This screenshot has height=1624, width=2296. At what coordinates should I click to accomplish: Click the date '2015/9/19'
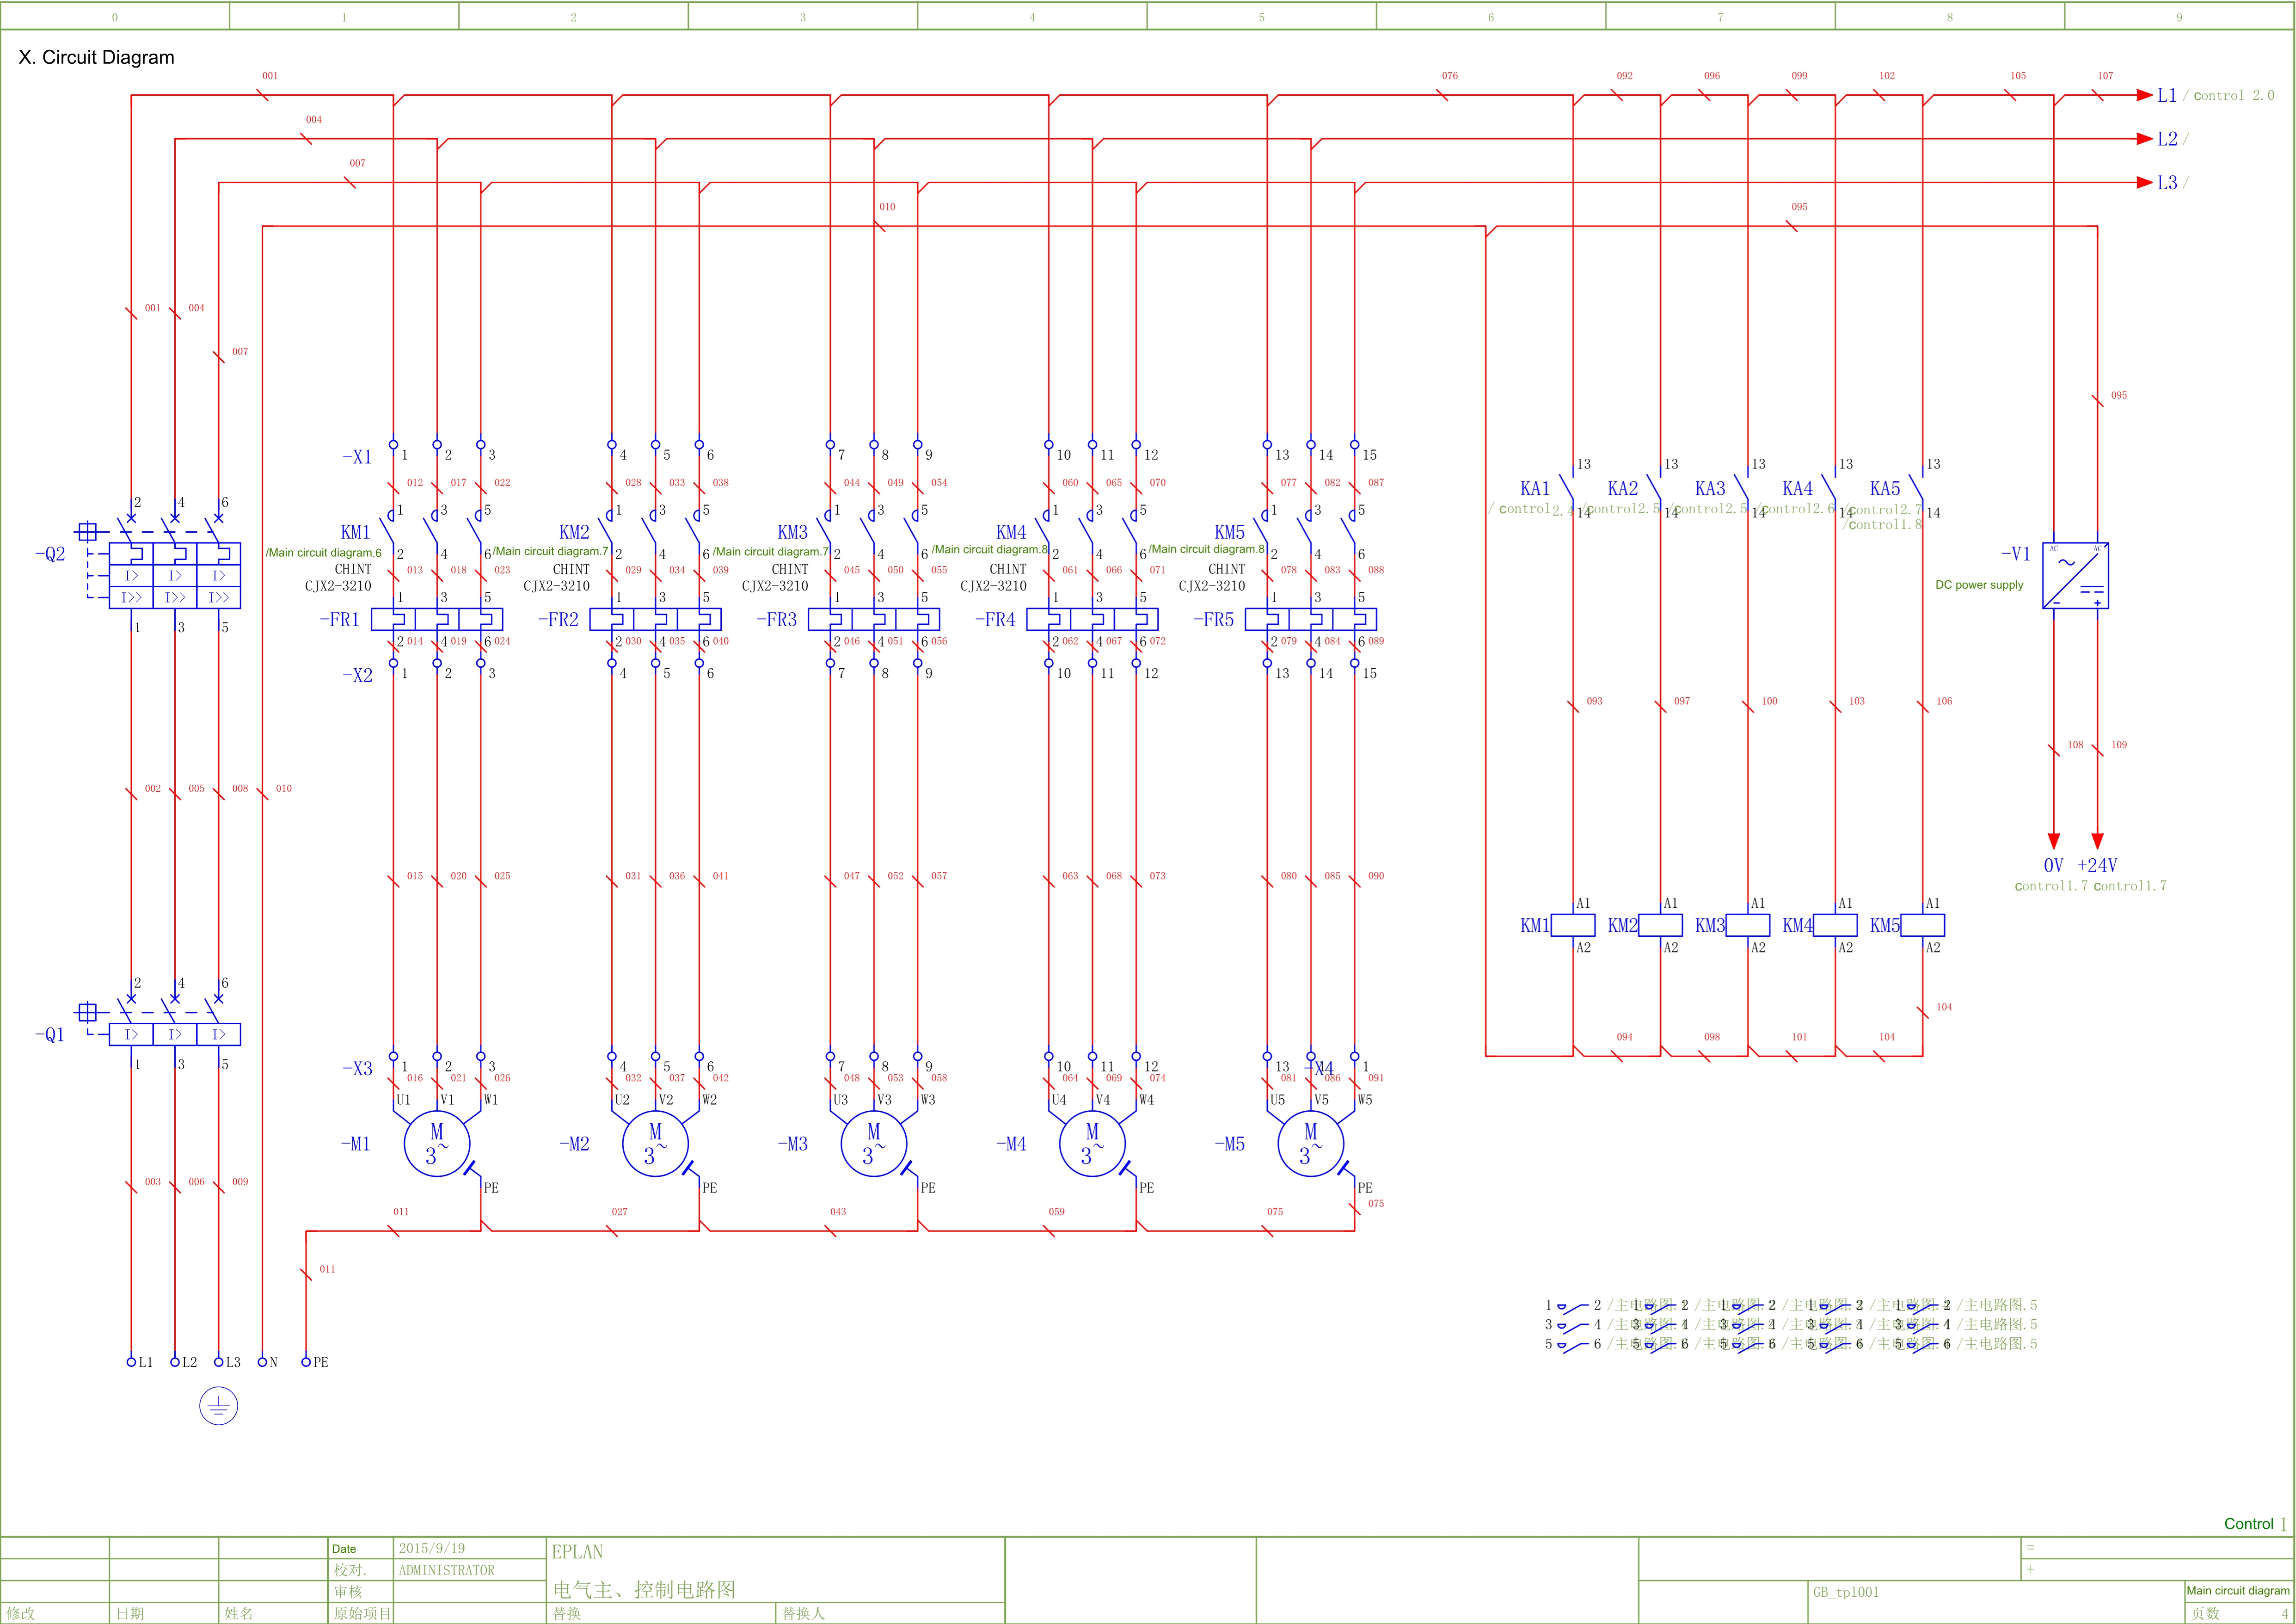[x=432, y=1548]
